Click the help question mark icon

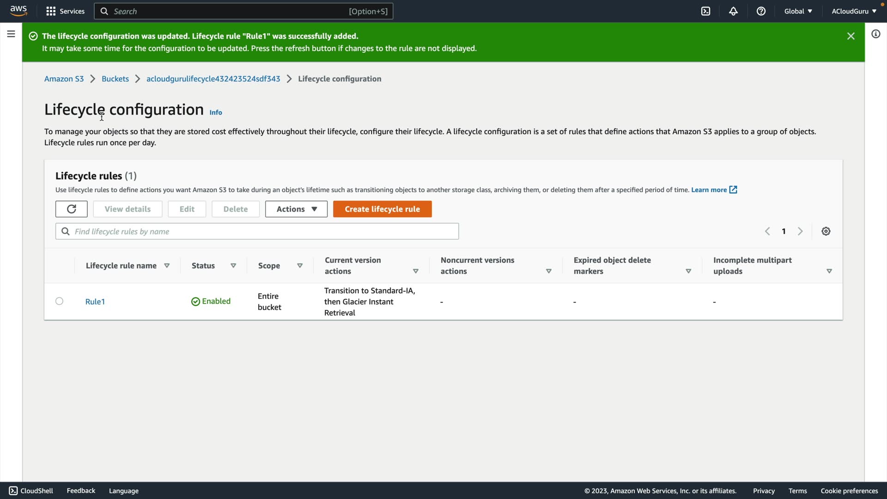[761, 11]
